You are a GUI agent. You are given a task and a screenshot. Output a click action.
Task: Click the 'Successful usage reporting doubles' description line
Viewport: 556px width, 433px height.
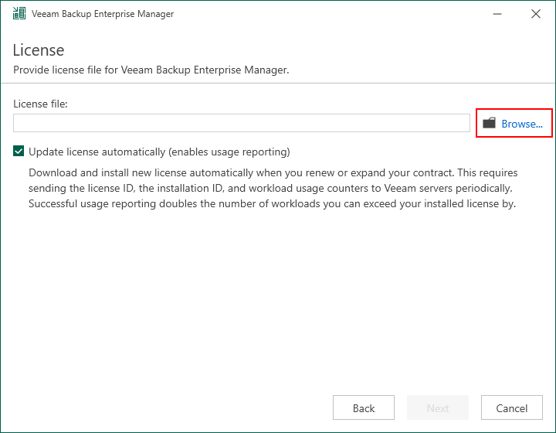272,203
